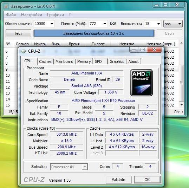Click the BL-C2 revision value
This screenshot has width=189, height=188.
[x=148, y=113]
